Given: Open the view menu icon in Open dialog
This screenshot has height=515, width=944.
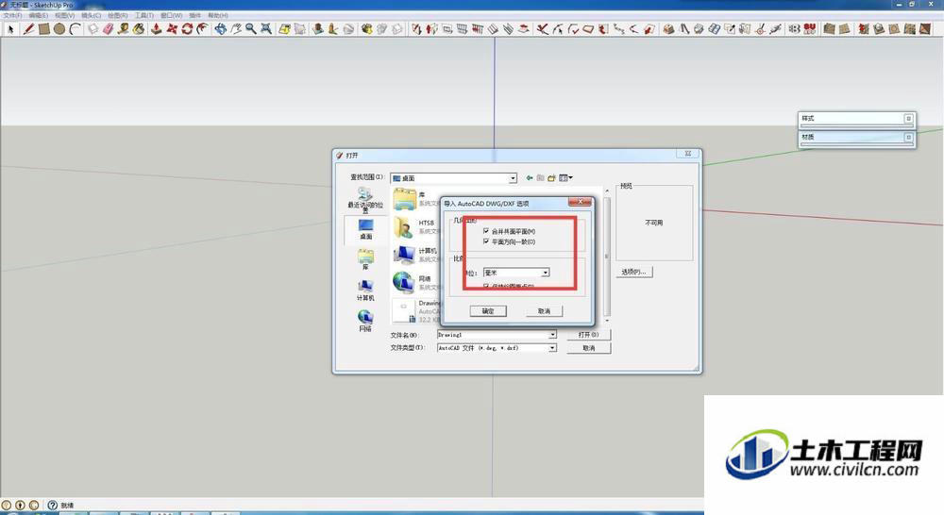Looking at the screenshot, I should coord(565,178).
